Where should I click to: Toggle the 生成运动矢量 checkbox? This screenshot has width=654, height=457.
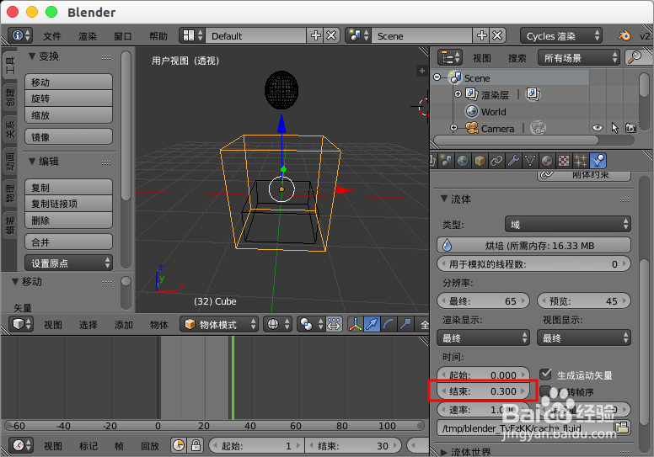pyautogui.click(x=545, y=375)
